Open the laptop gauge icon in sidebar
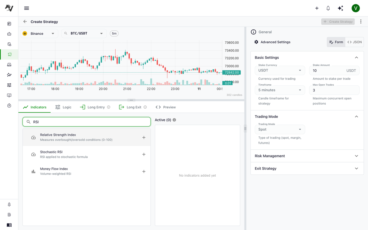The height and width of the screenshot is (230, 368). pos(9,65)
